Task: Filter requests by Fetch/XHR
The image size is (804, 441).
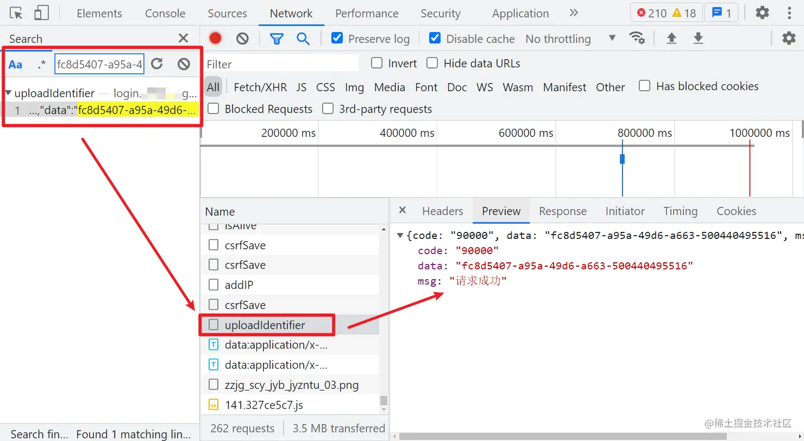Action: [x=260, y=87]
